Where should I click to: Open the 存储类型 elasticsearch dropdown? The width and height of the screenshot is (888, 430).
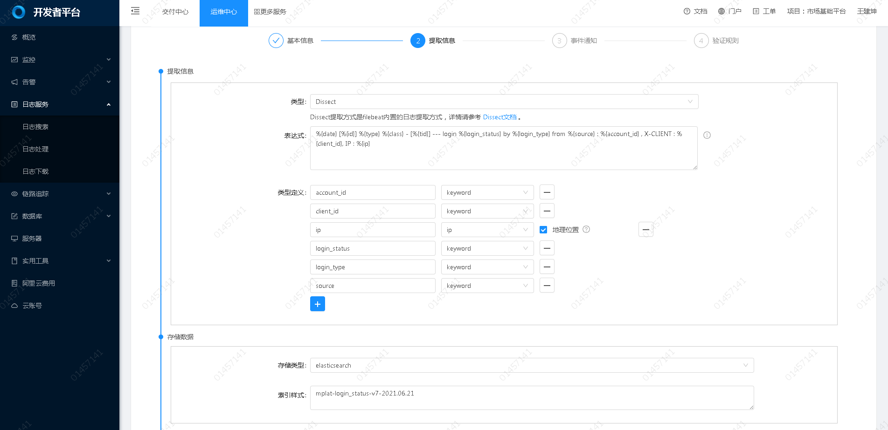532,365
